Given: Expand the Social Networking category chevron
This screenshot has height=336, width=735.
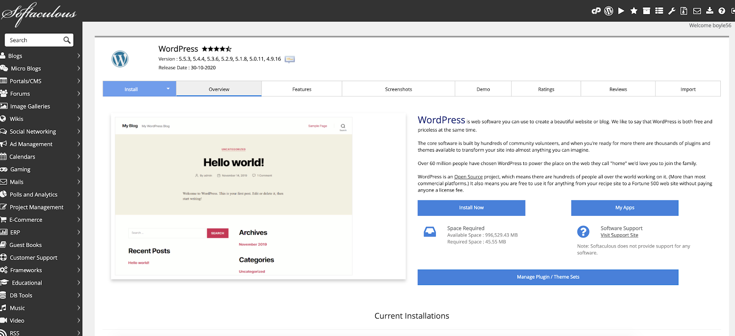Looking at the screenshot, I should click(x=79, y=132).
